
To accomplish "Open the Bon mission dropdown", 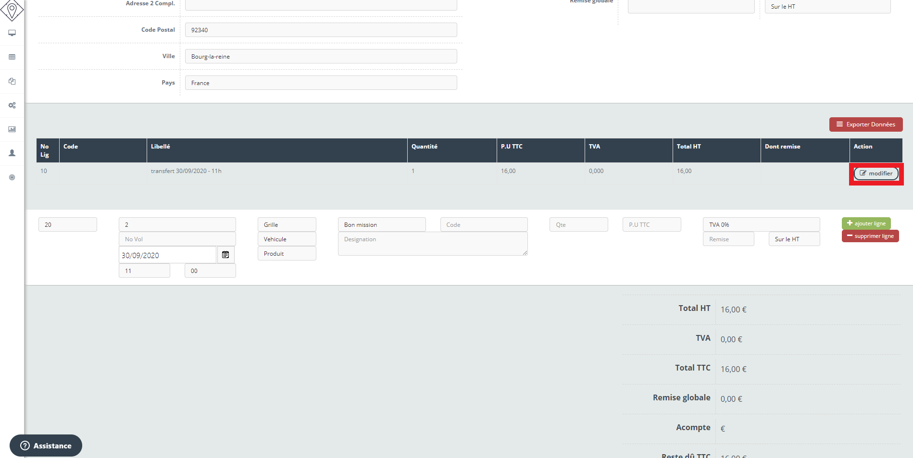I will (x=381, y=224).
